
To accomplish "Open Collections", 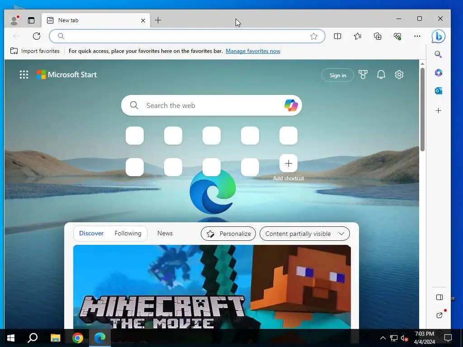I will pos(378,36).
